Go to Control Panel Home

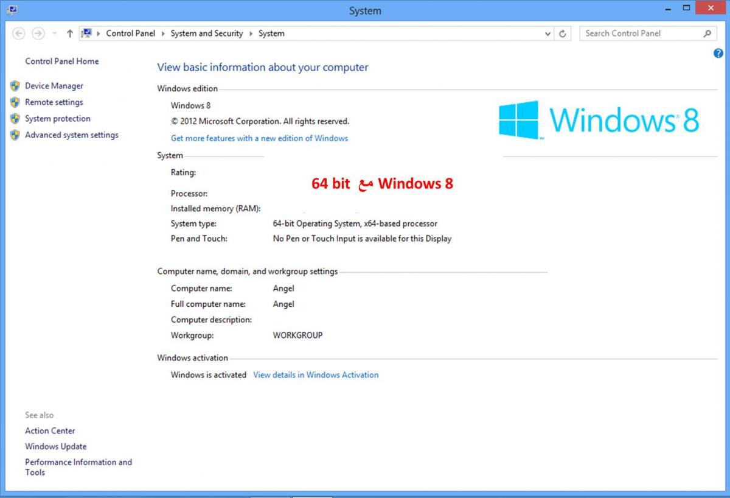click(61, 61)
